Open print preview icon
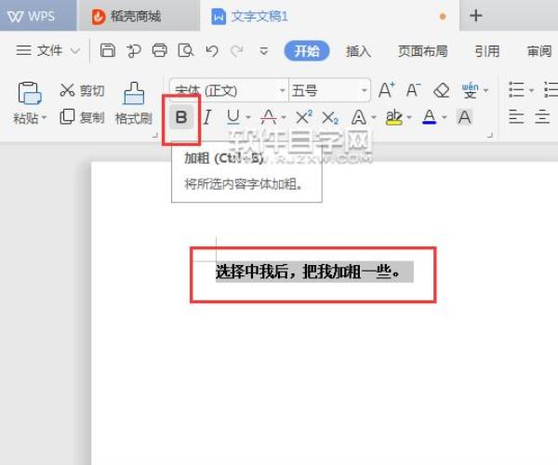Viewport: 558px width, 465px height. [186, 50]
